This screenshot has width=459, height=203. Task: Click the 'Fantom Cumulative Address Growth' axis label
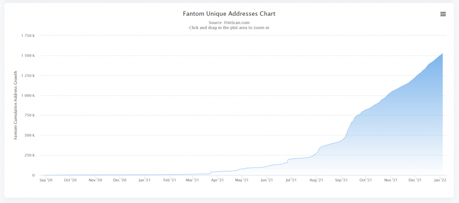[16, 105]
